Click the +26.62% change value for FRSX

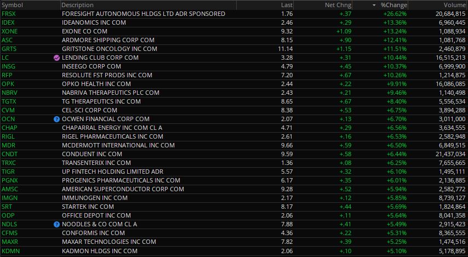(x=395, y=14)
